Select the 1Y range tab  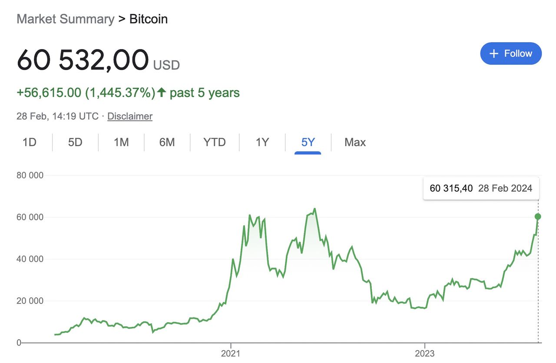click(x=262, y=142)
